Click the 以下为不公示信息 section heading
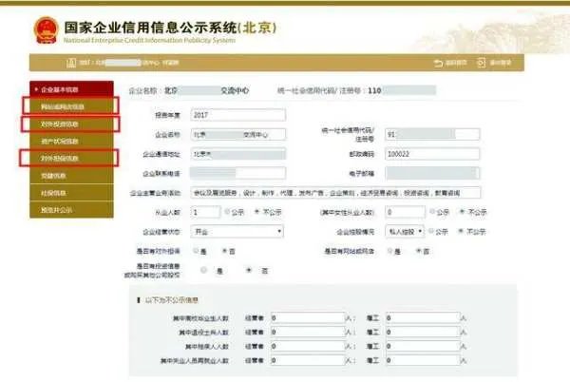 tap(172, 300)
